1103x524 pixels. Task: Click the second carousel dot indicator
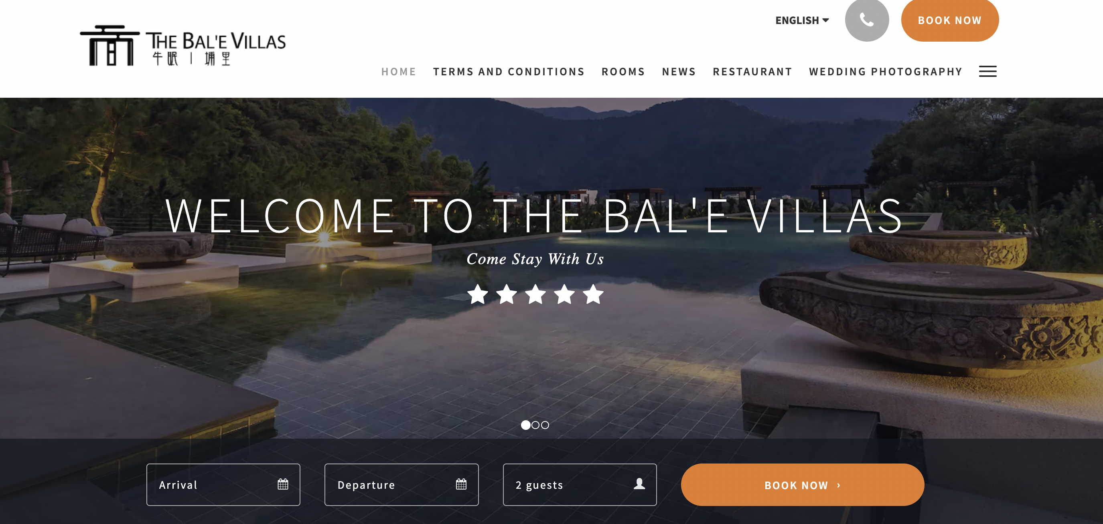point(536,425)
